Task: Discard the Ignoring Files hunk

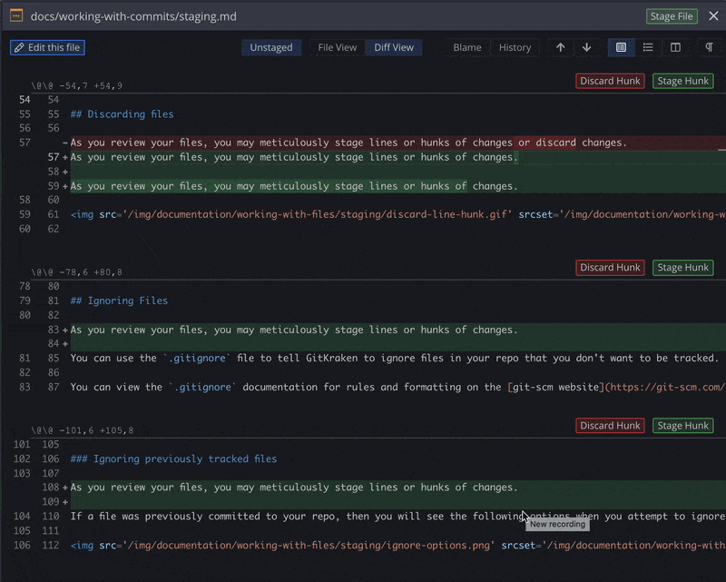Action: point(609,267)
